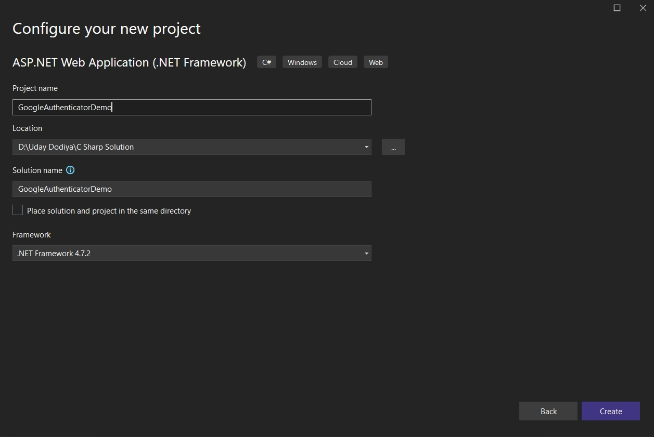The height and width of the screenshot is (437, 654).
Task: Click the Windows tag
Action: pos(302,62)
